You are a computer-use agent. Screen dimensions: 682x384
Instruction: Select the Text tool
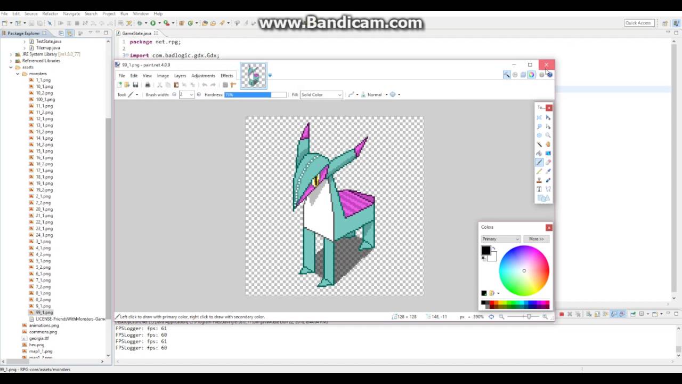click(539, 189)
